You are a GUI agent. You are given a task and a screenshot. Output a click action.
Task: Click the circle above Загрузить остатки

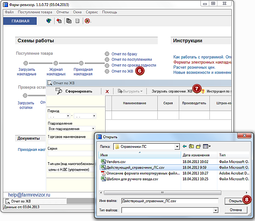pos(25,95)
